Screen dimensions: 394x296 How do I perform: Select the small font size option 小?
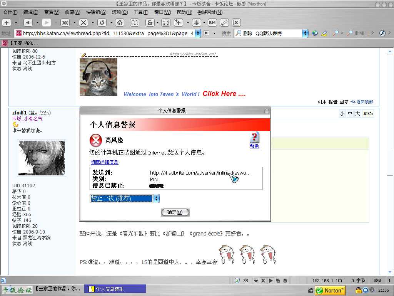click(x=342, y=114)
